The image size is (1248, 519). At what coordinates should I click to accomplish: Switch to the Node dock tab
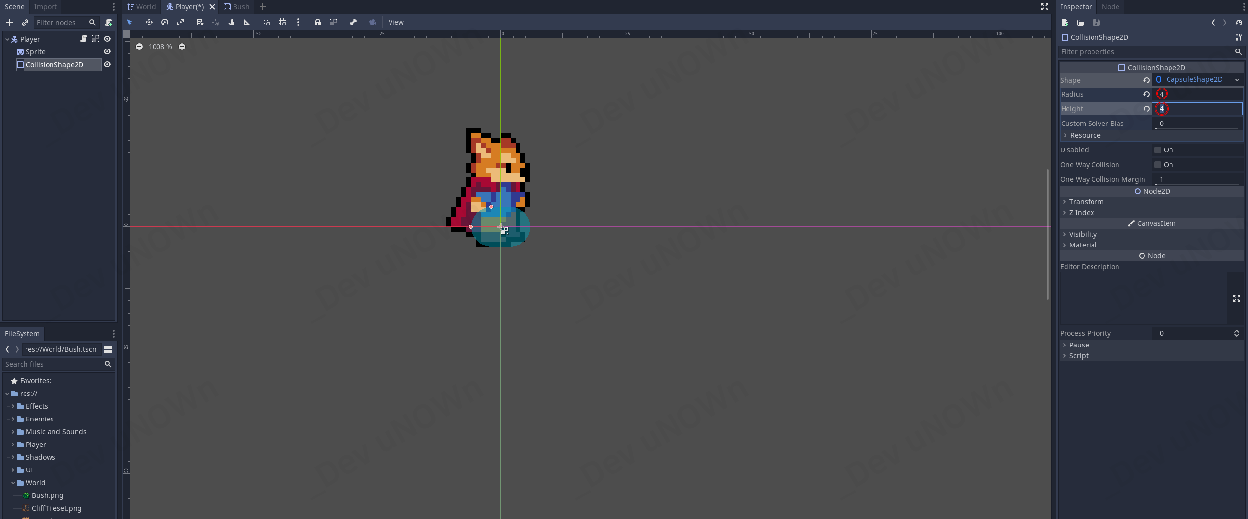(1111, 7)
